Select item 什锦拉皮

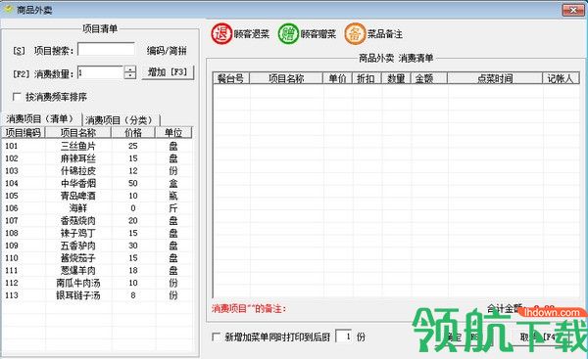pyautogui.click(x=78, y=171)
